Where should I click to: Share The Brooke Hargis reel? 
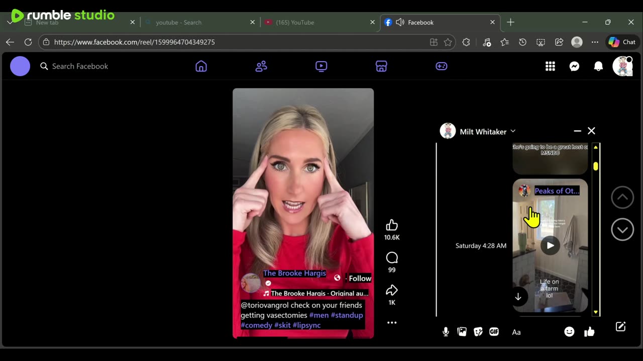click(x=392, y=290)
